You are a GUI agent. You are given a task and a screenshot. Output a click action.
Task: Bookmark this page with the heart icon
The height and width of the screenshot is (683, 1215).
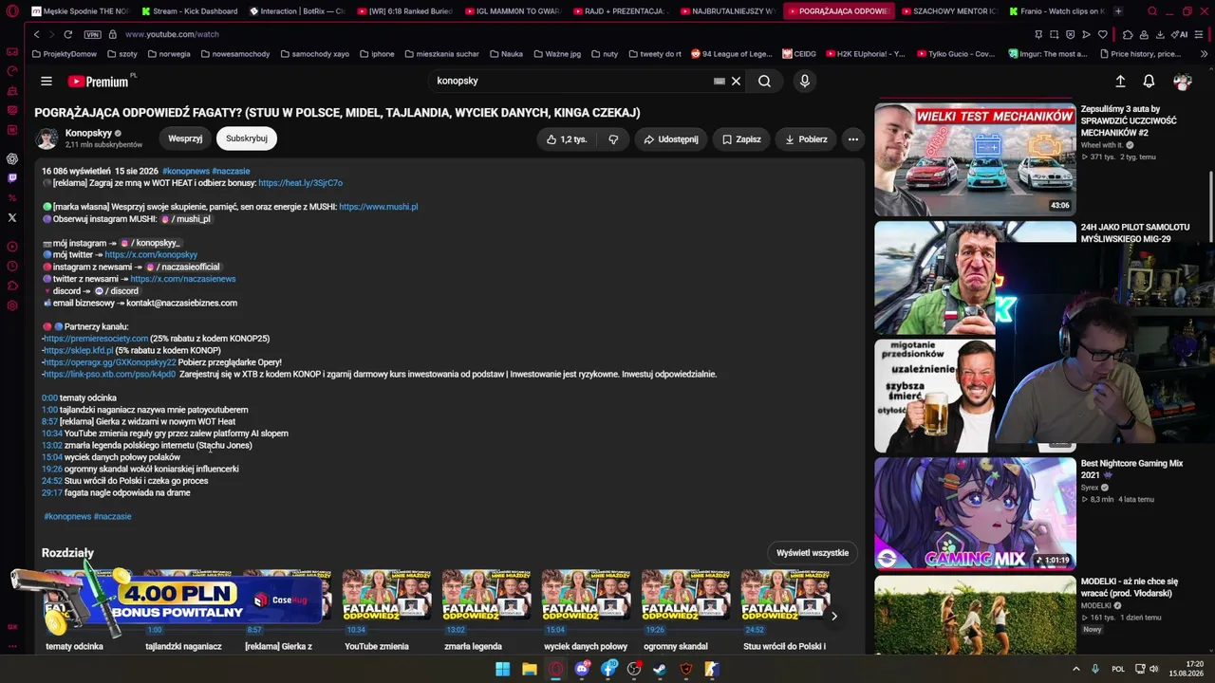click(1102, 34)
